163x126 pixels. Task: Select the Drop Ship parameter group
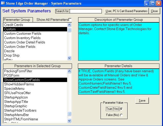(x=35, y=55)
